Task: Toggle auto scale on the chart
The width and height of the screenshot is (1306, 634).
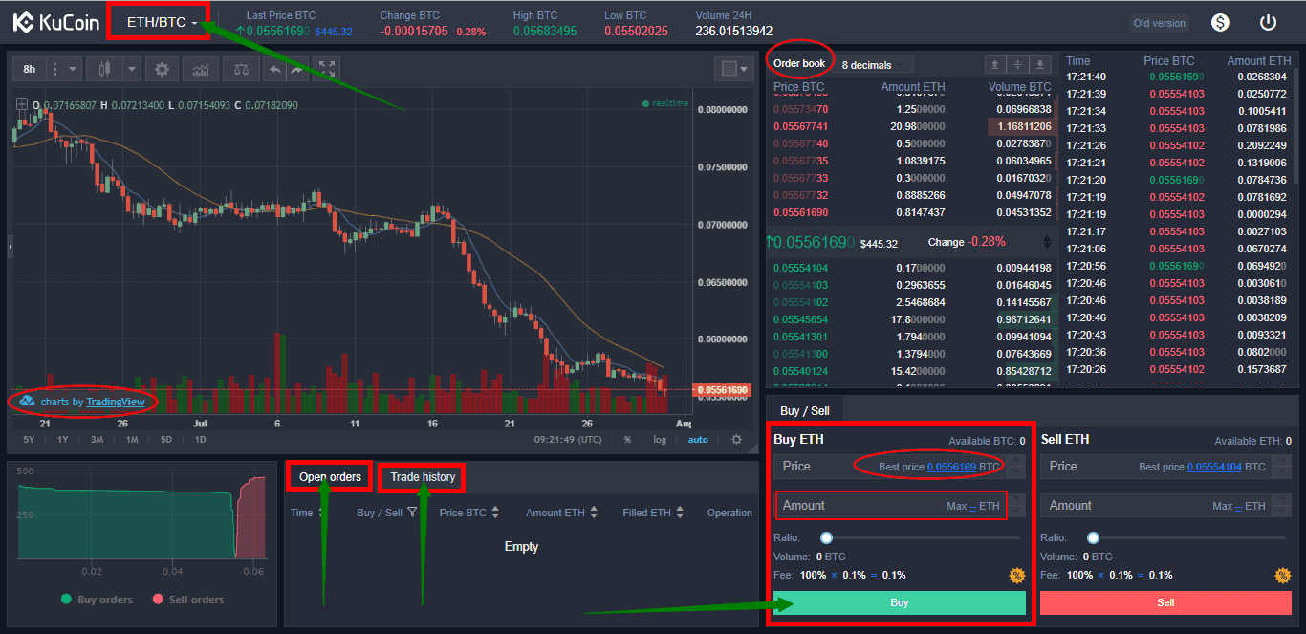Action: pyautogui.click(x=698, y=440)
